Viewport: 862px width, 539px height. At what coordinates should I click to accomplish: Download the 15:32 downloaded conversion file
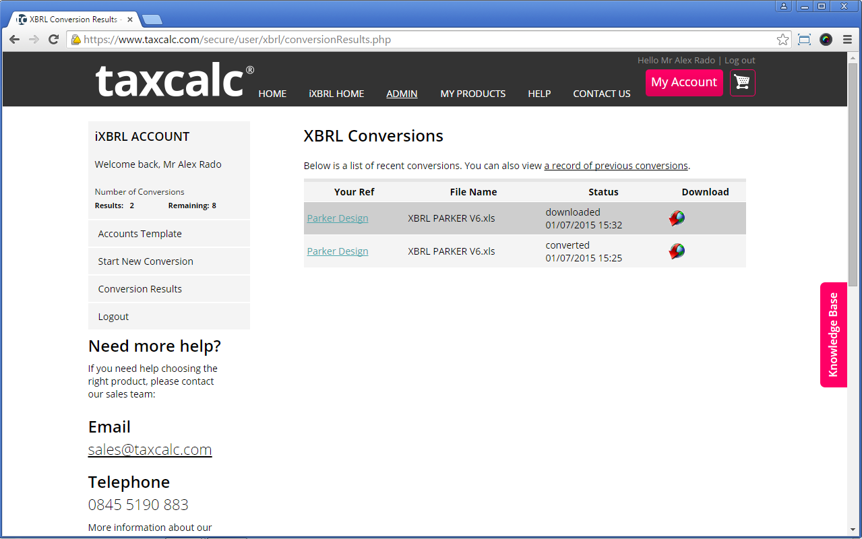click(x=677, y=218)
